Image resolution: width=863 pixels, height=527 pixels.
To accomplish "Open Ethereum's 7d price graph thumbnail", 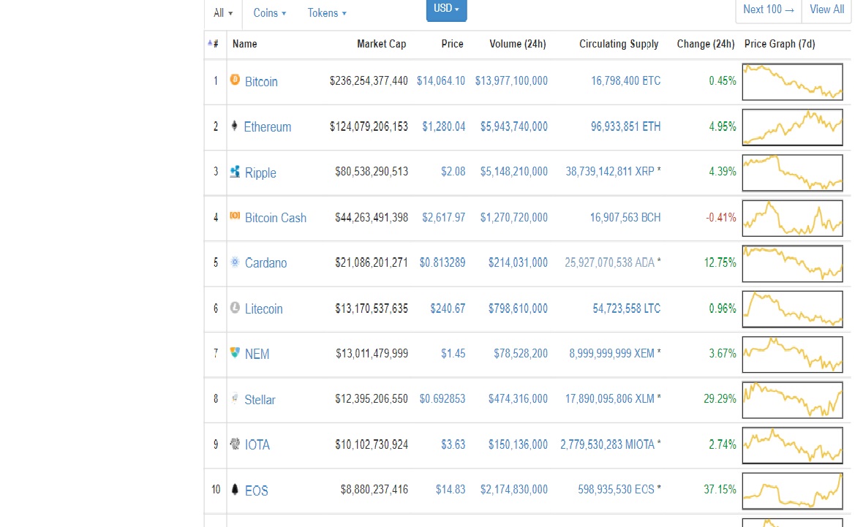I will (792, 127).
